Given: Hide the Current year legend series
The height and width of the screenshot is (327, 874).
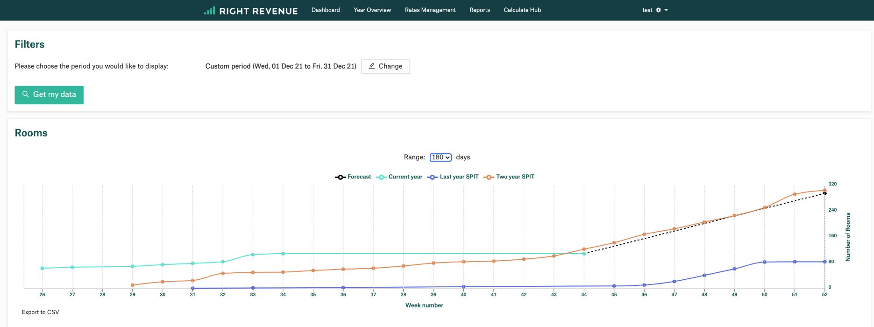Looking at the screenshot, I should click(399, 177).
